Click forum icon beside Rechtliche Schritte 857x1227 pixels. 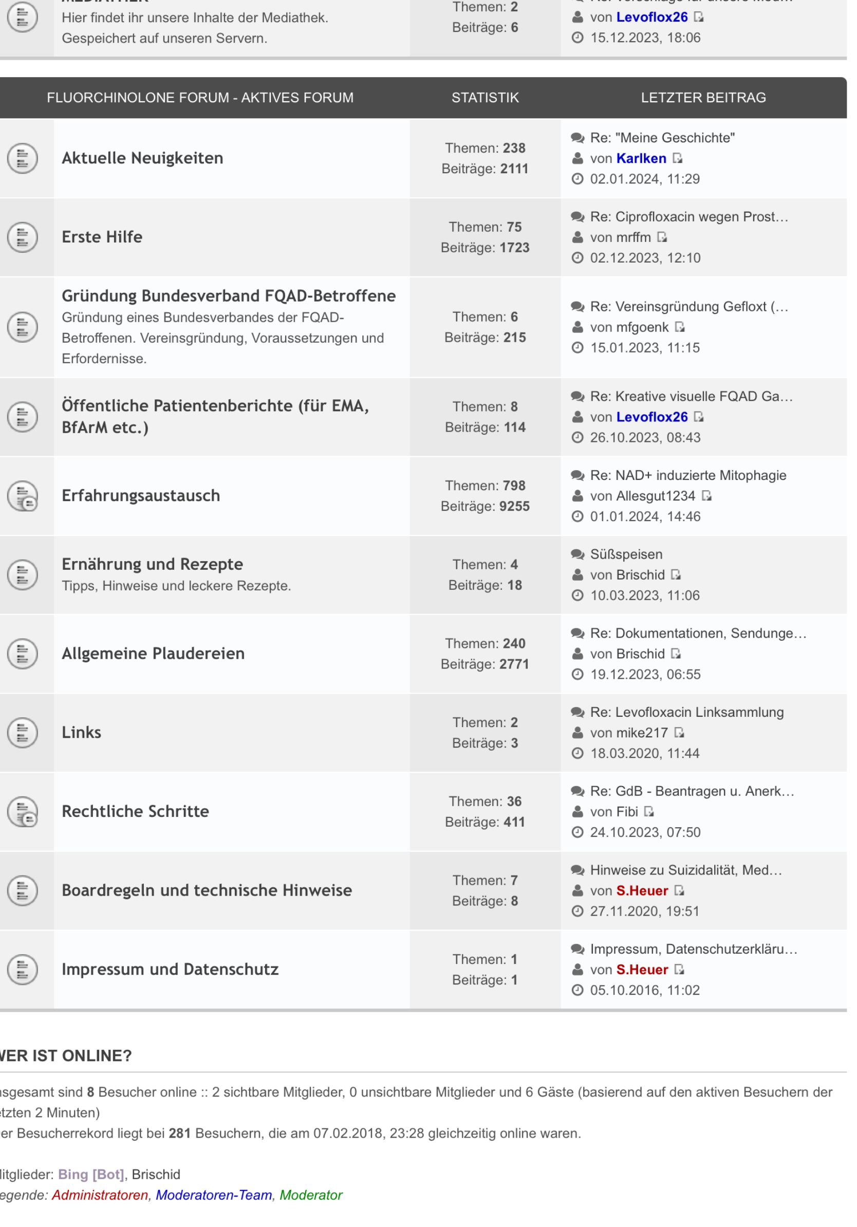pos(23,812)
